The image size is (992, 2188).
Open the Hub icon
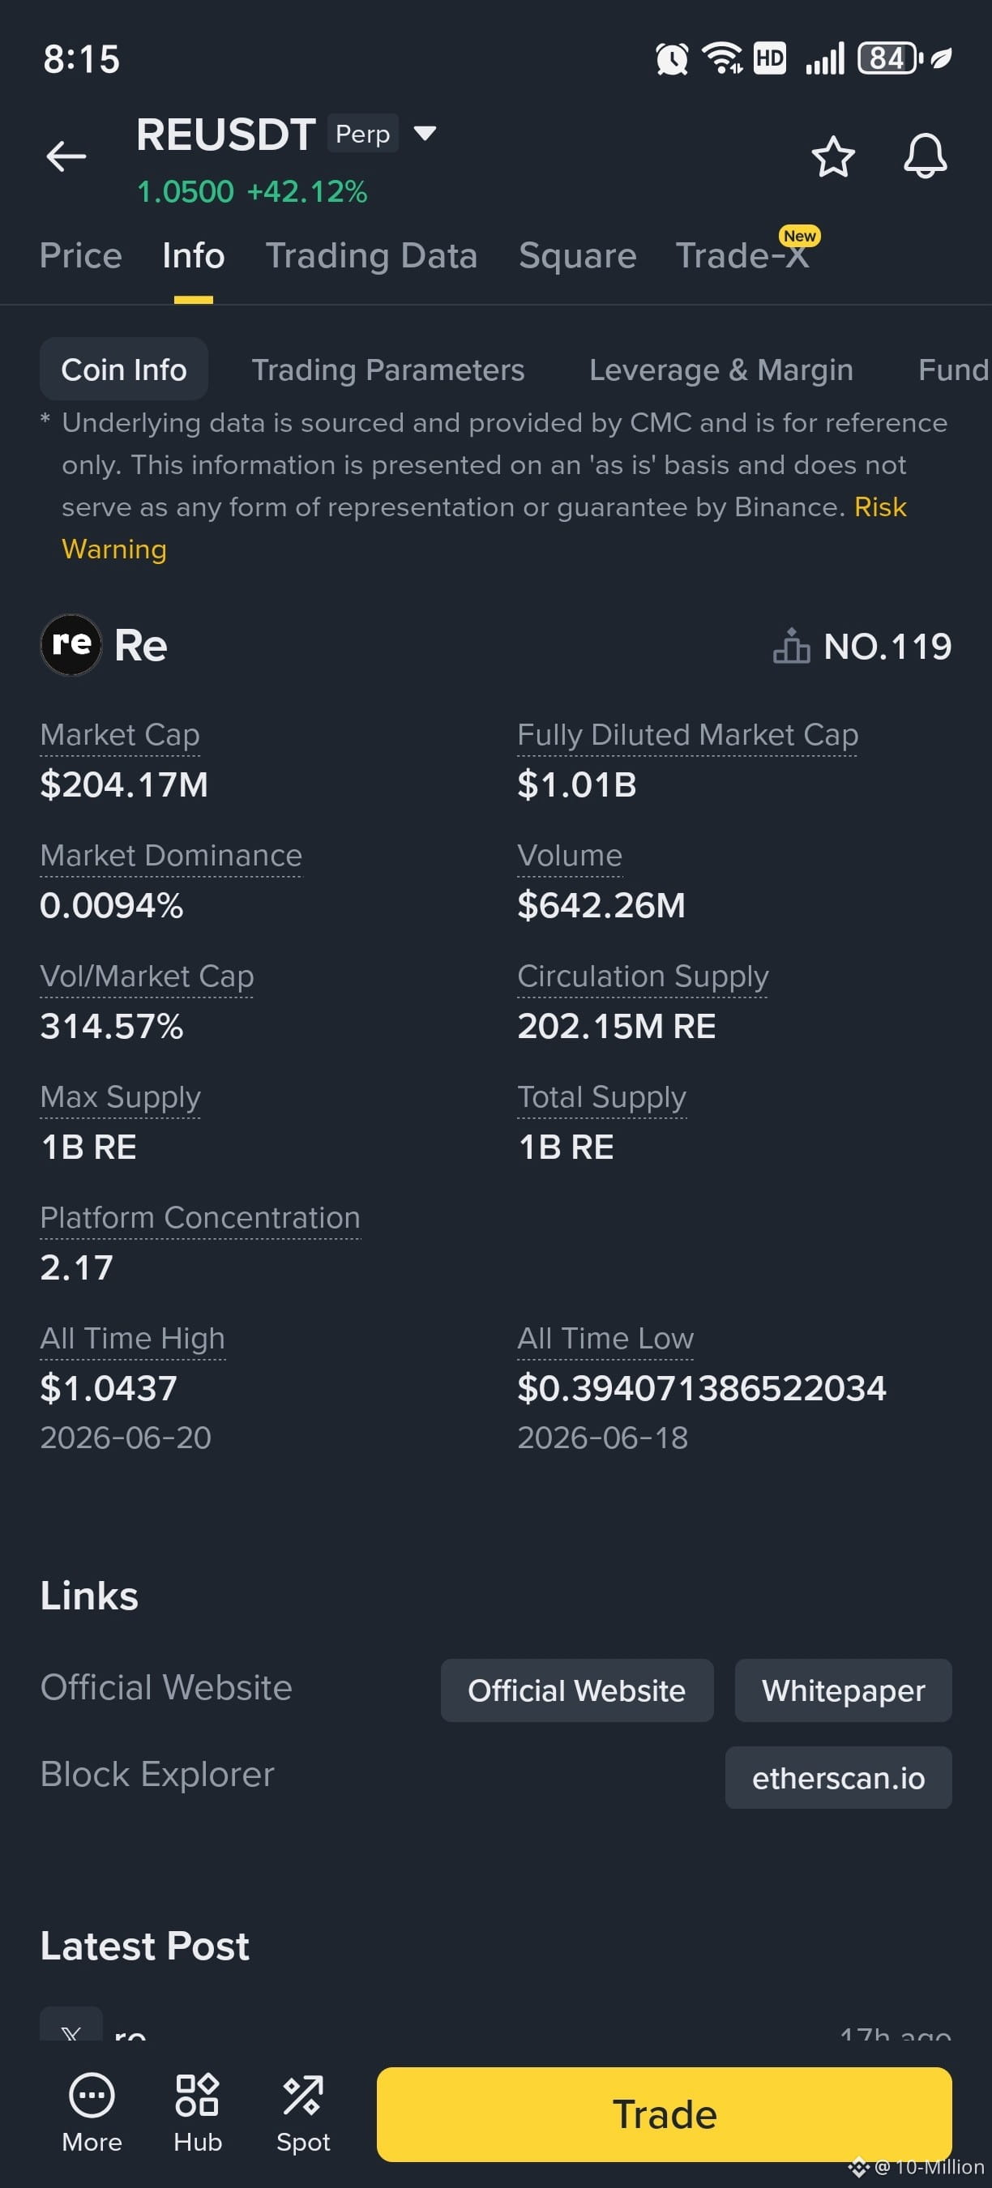197,2096
